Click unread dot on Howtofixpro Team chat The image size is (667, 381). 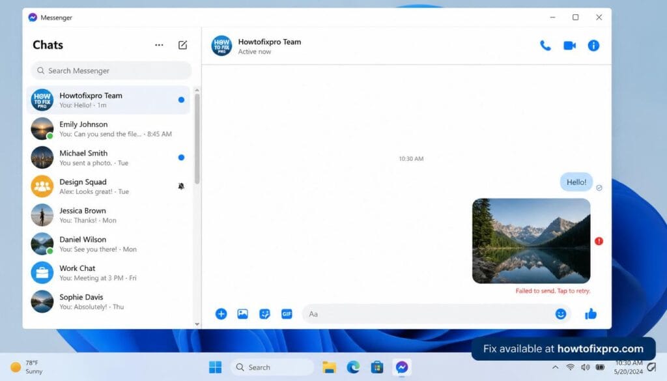181,100
